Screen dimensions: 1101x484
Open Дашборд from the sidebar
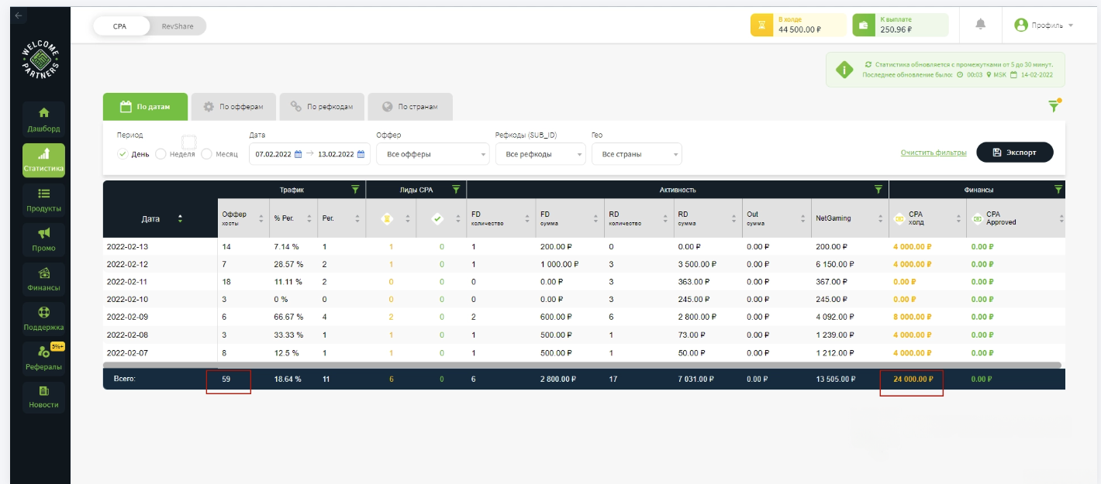click(x=43, y=118)
